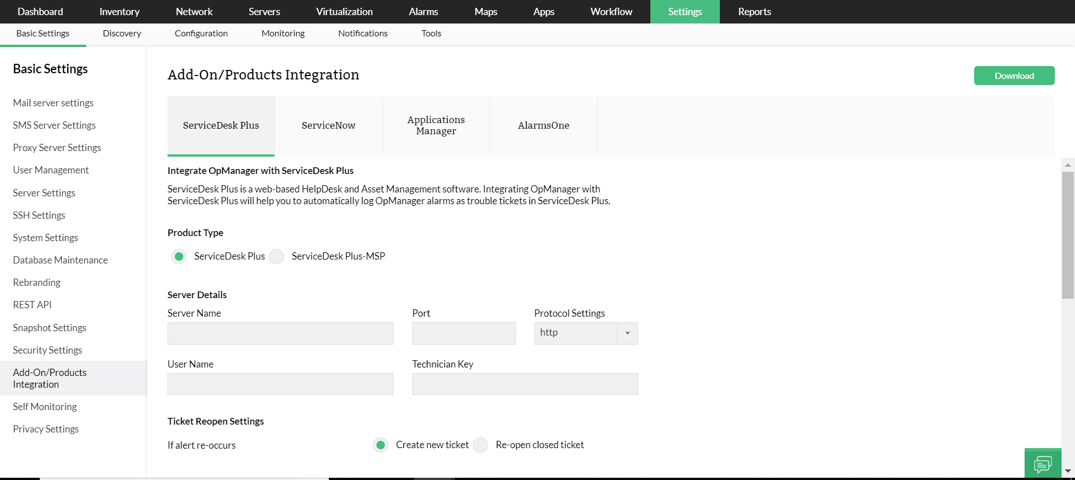The image size is (1075, 480).
Task: Enable the Create new ticket option
Action: tap(381, 445)
